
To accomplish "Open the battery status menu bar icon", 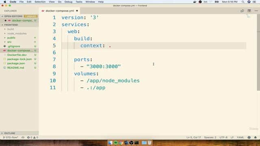I will click(217, 2).
